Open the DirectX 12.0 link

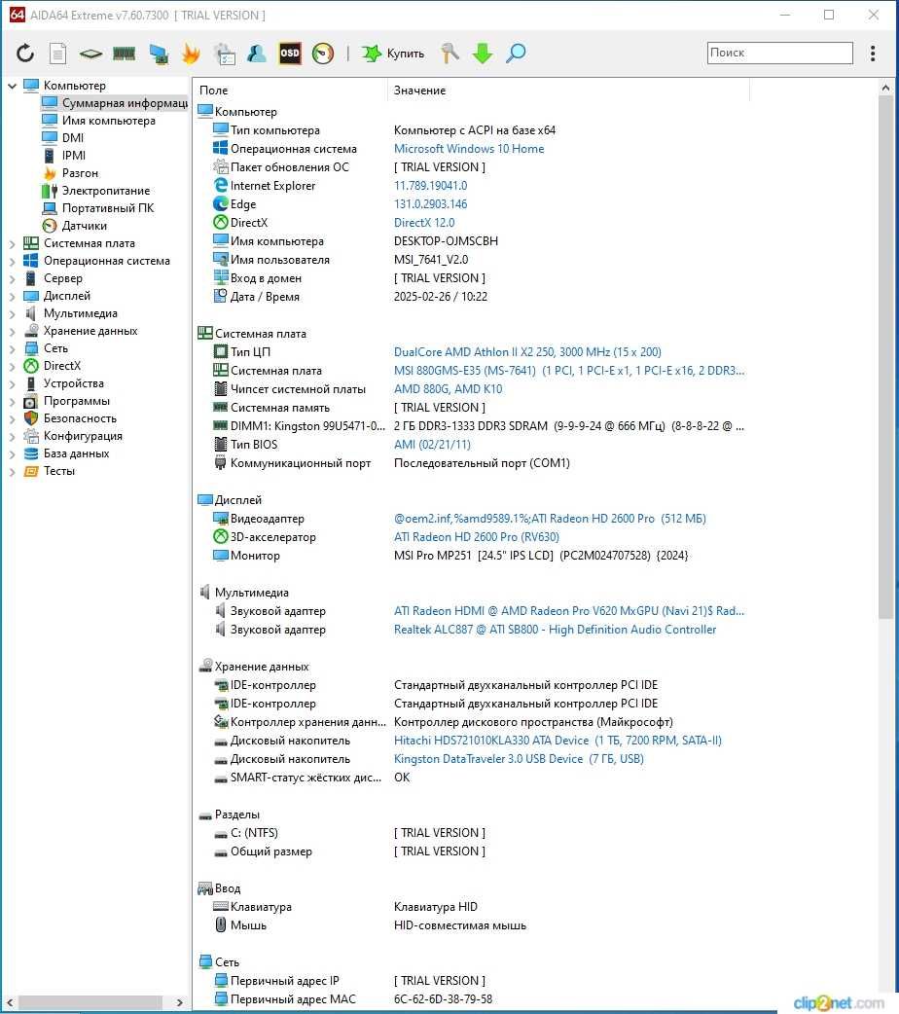coord(424,223)
